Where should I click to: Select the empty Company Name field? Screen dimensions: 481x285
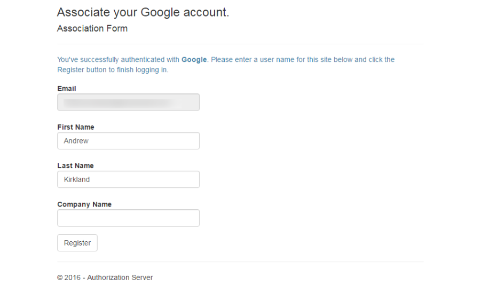[x=128, y=218]
